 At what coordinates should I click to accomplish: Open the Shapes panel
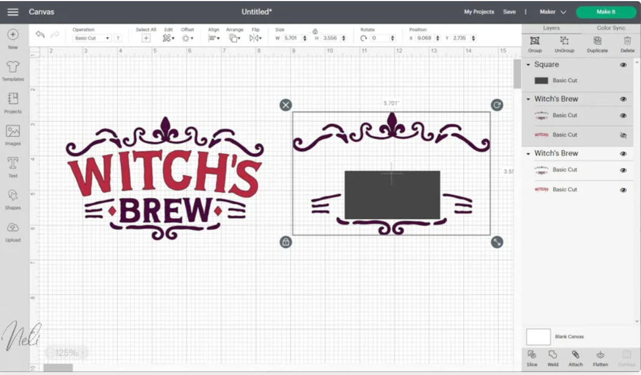(x=12, y=199)
